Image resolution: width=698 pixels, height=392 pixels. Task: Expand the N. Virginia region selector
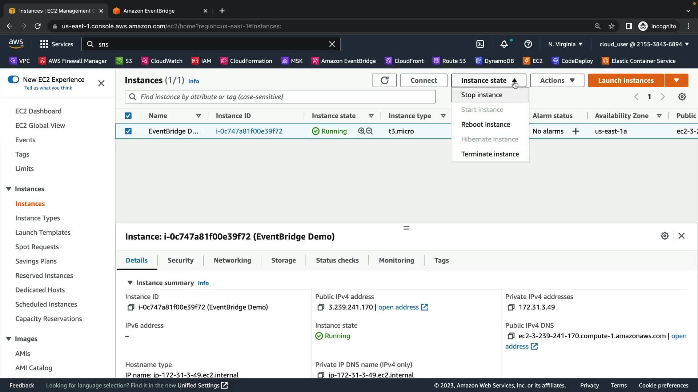coord(565,44)
